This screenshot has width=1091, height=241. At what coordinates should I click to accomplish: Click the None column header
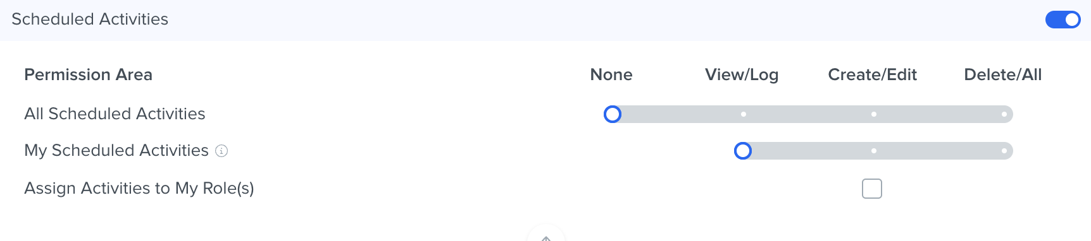click(x=611, y=74)
